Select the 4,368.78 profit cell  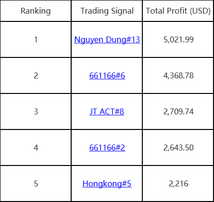tap(178, 75)
